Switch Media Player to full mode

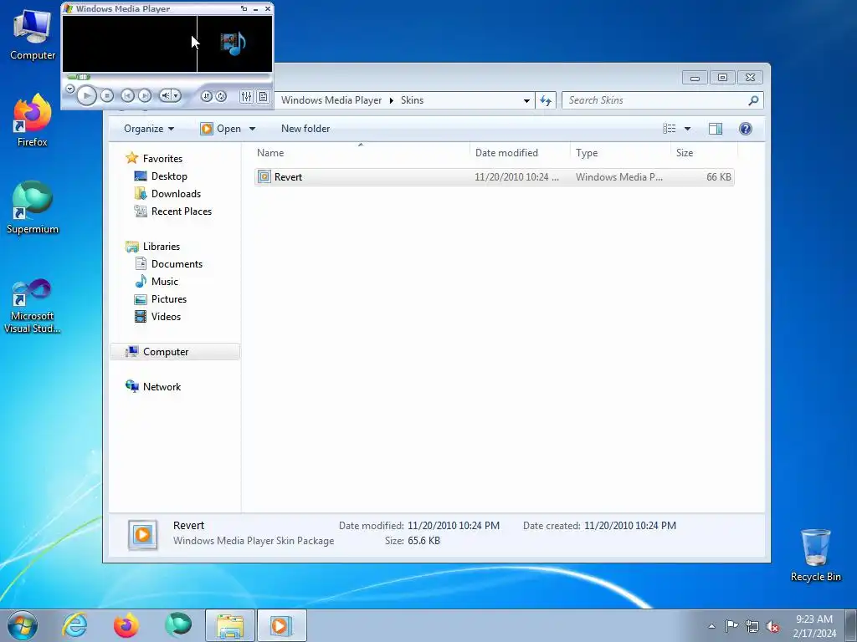coord(244,8)
